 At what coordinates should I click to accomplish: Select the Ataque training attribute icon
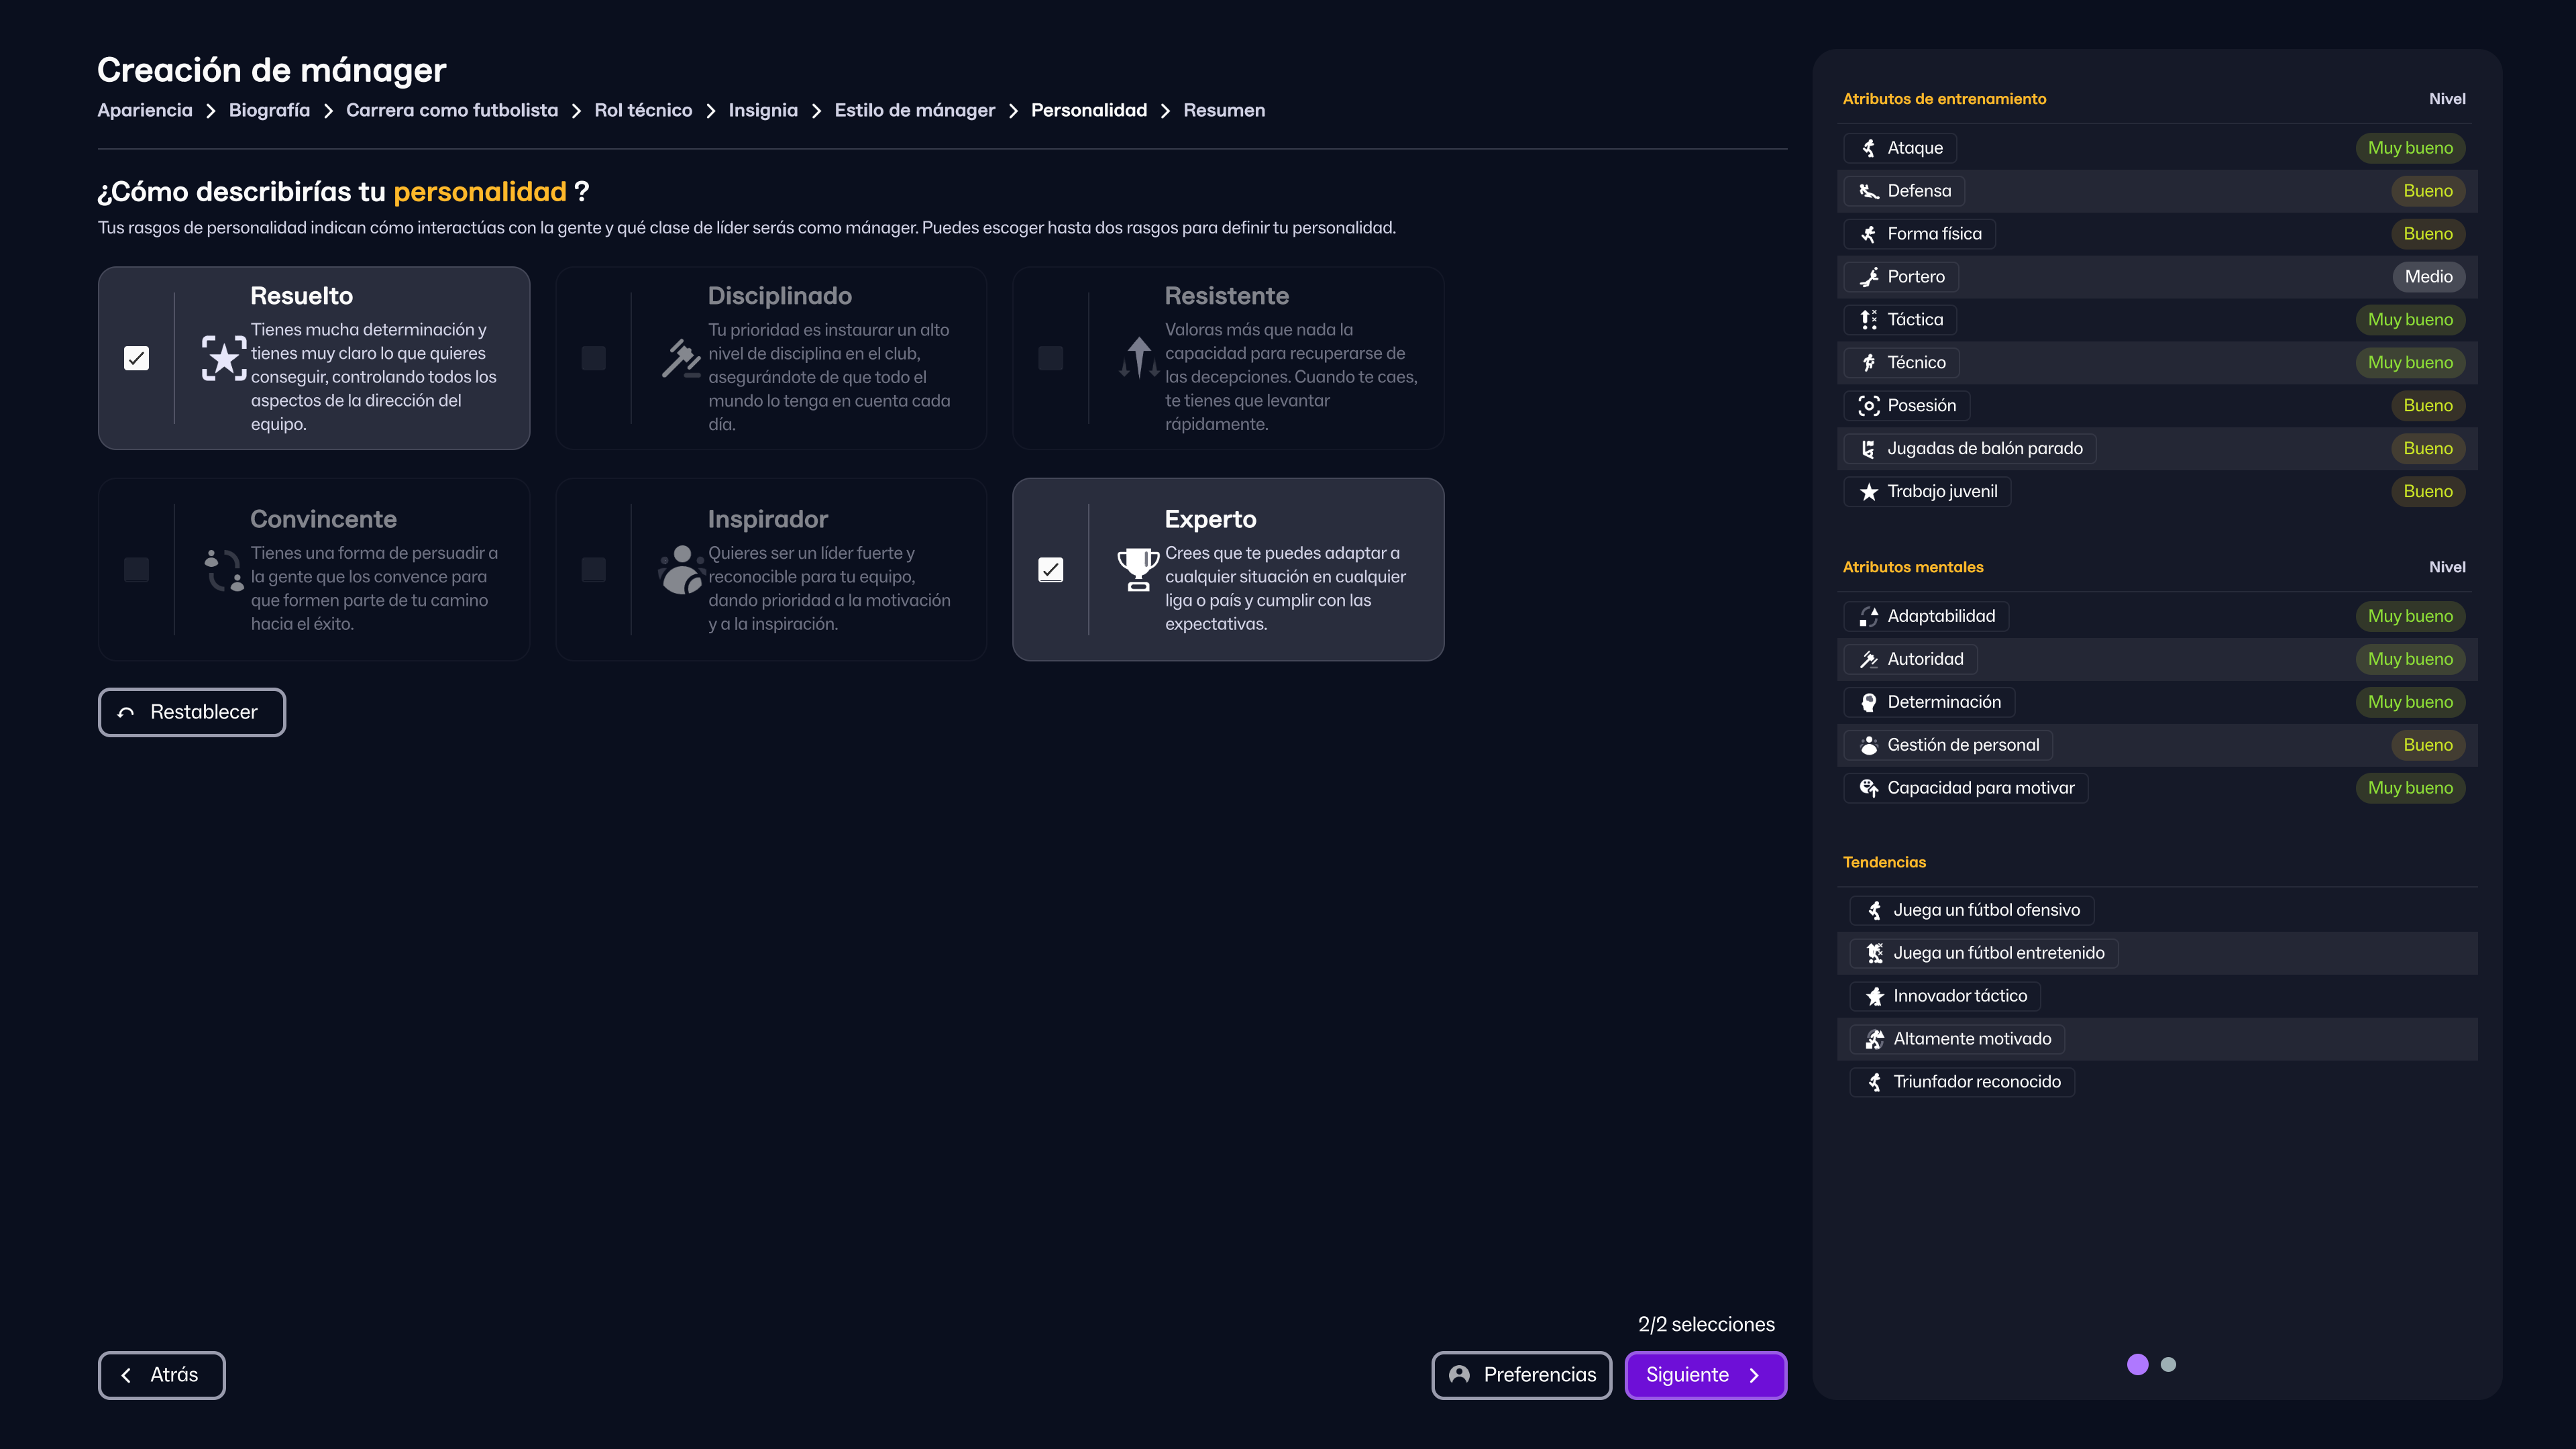1869,147
